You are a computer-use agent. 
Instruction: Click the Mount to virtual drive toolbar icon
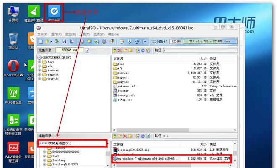[104, 42]
